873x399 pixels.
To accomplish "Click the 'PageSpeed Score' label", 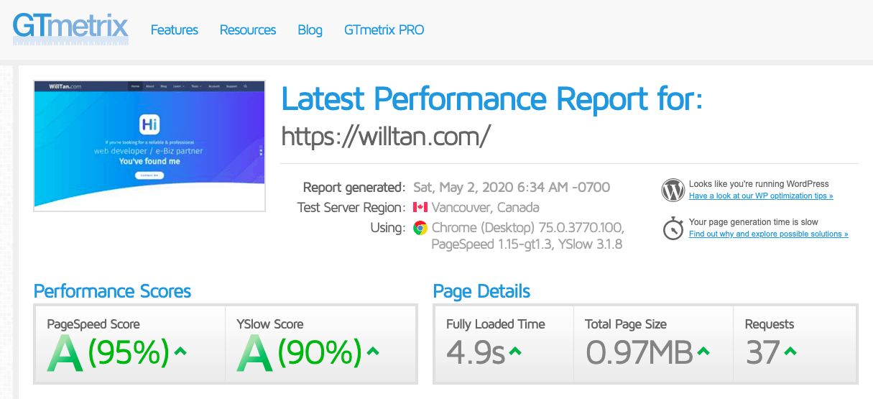I will [93, 324].
